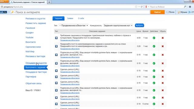Open Музыка toolbar shortcut

click(182, 12)
